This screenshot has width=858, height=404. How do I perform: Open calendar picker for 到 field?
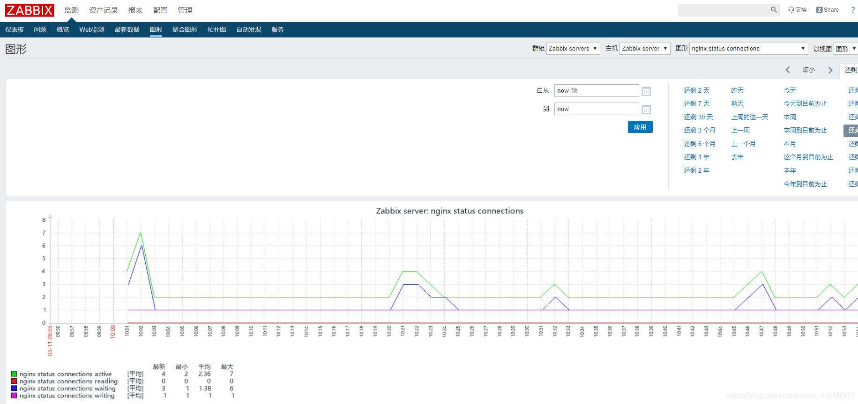646,110
